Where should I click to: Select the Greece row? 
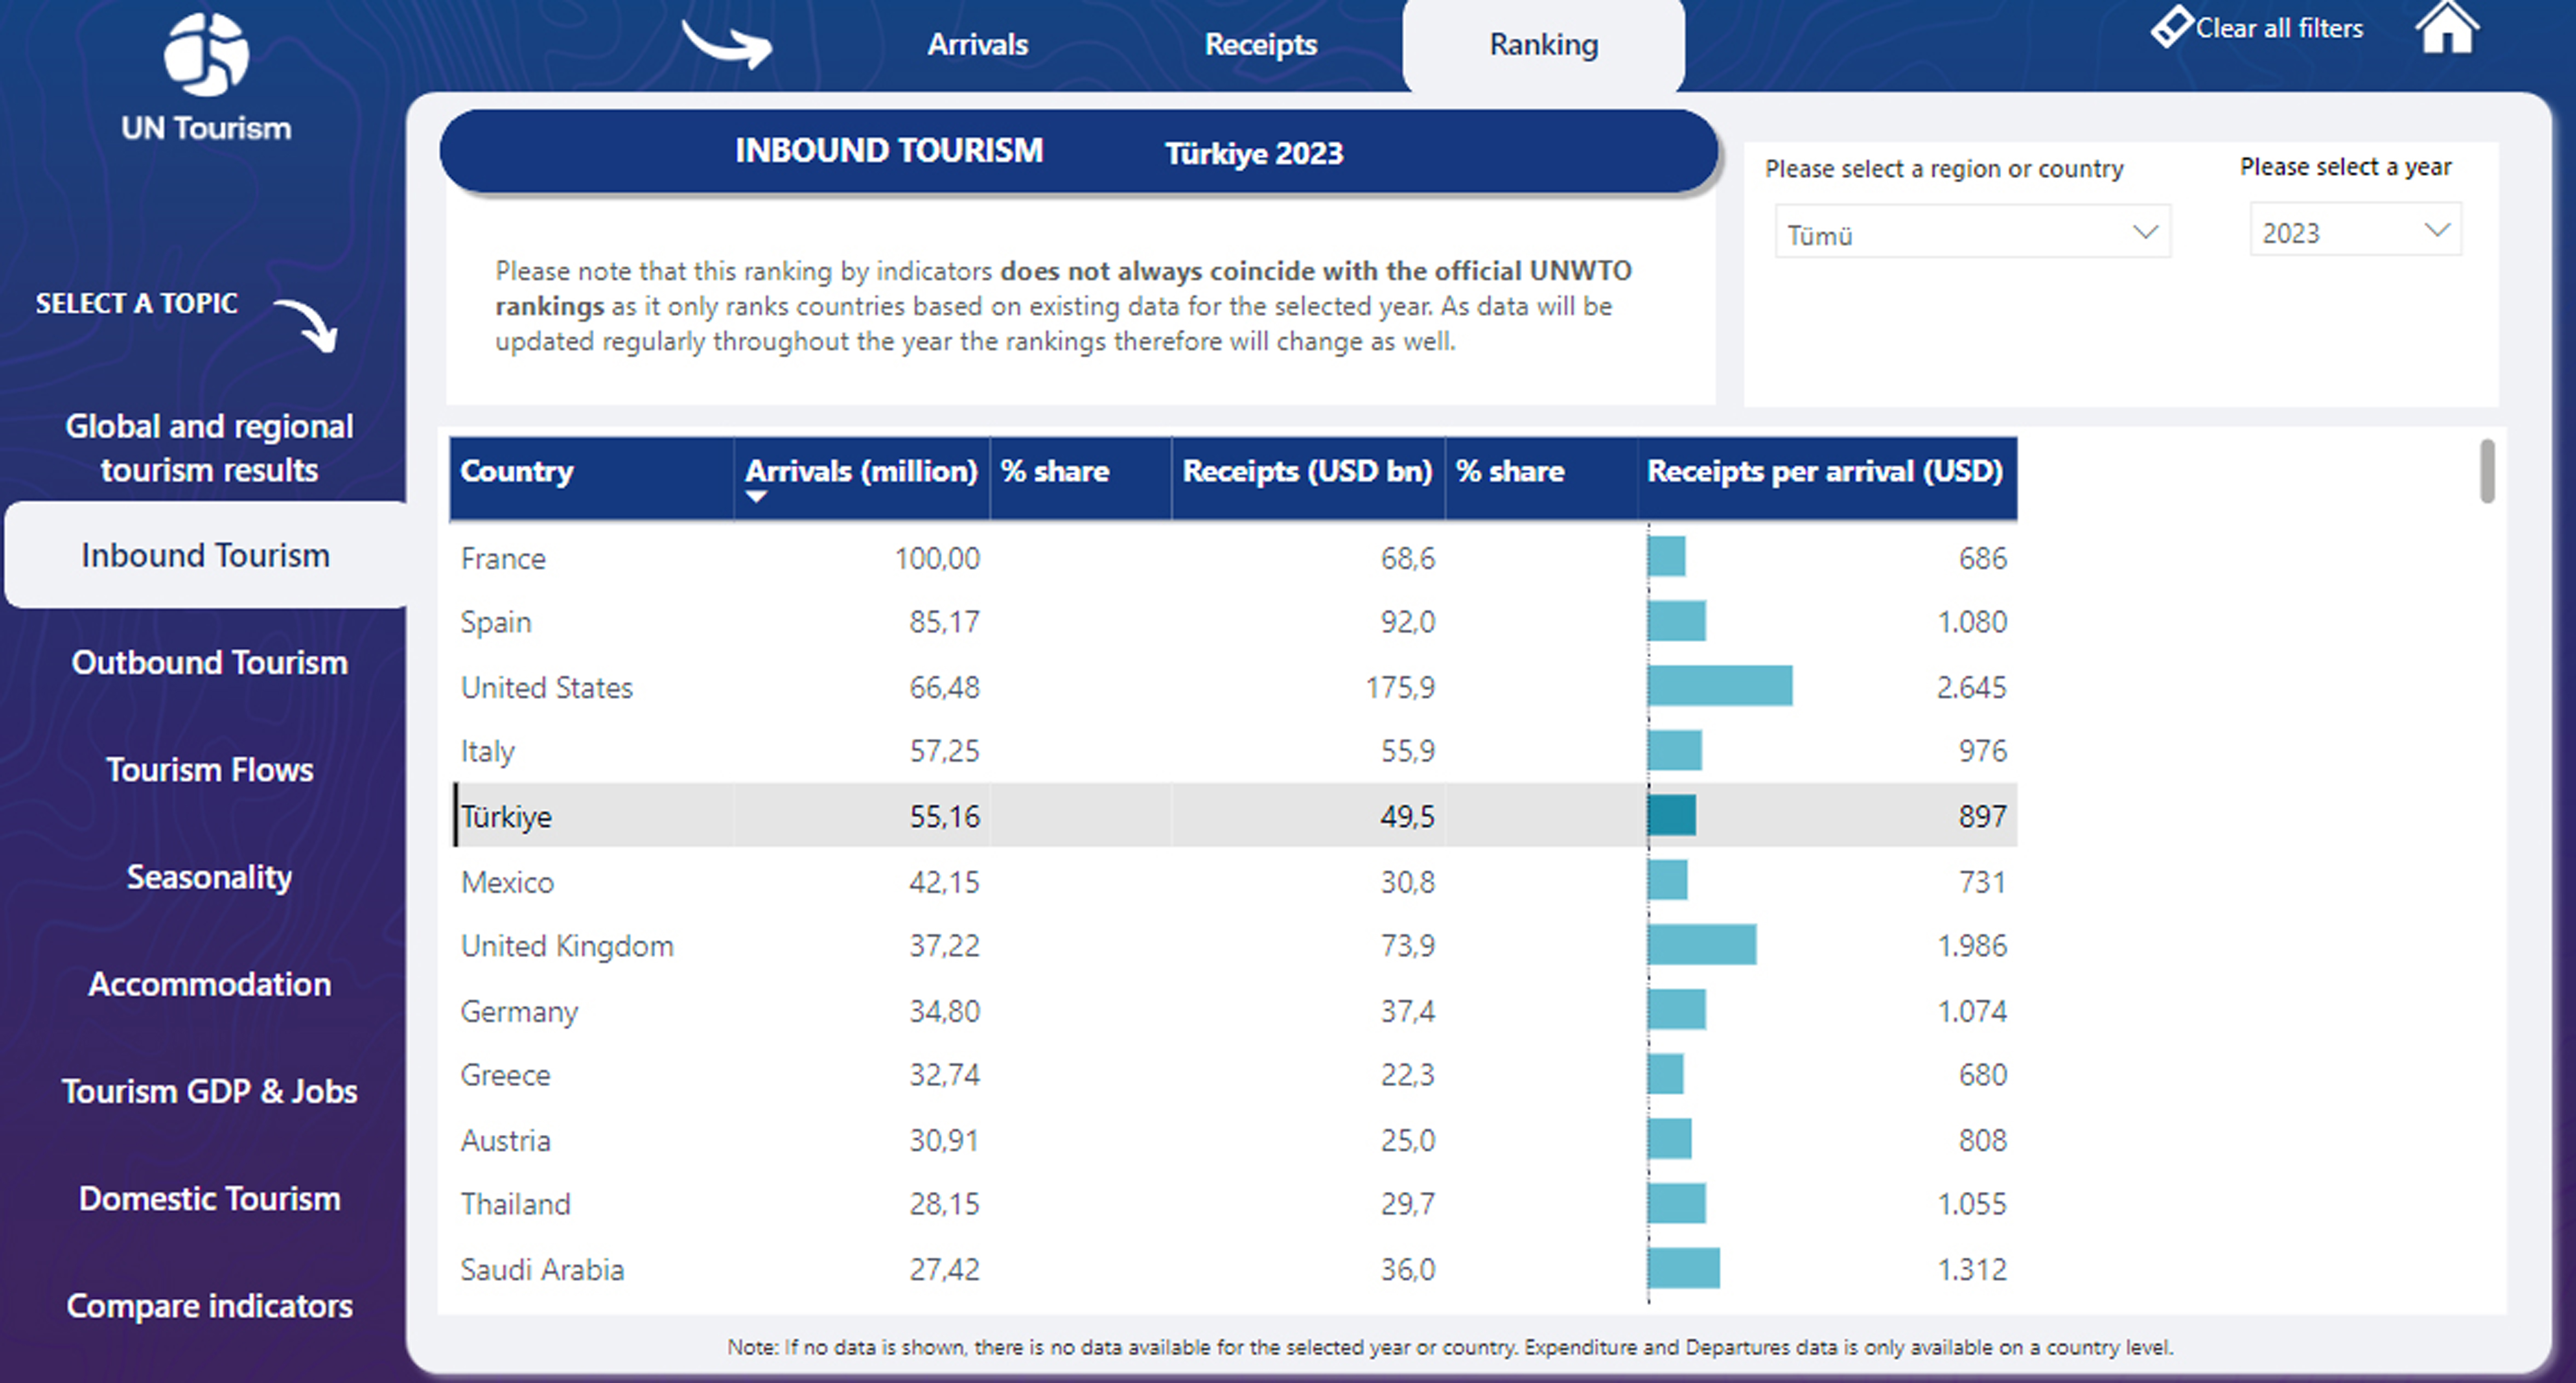[x=1233, y=1074]
